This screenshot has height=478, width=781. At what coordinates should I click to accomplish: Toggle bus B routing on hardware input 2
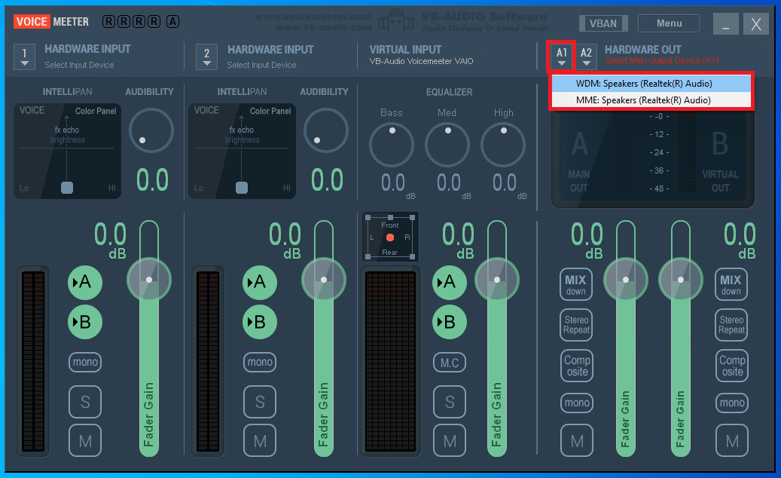pyautogui.click(x=260, y=322)
